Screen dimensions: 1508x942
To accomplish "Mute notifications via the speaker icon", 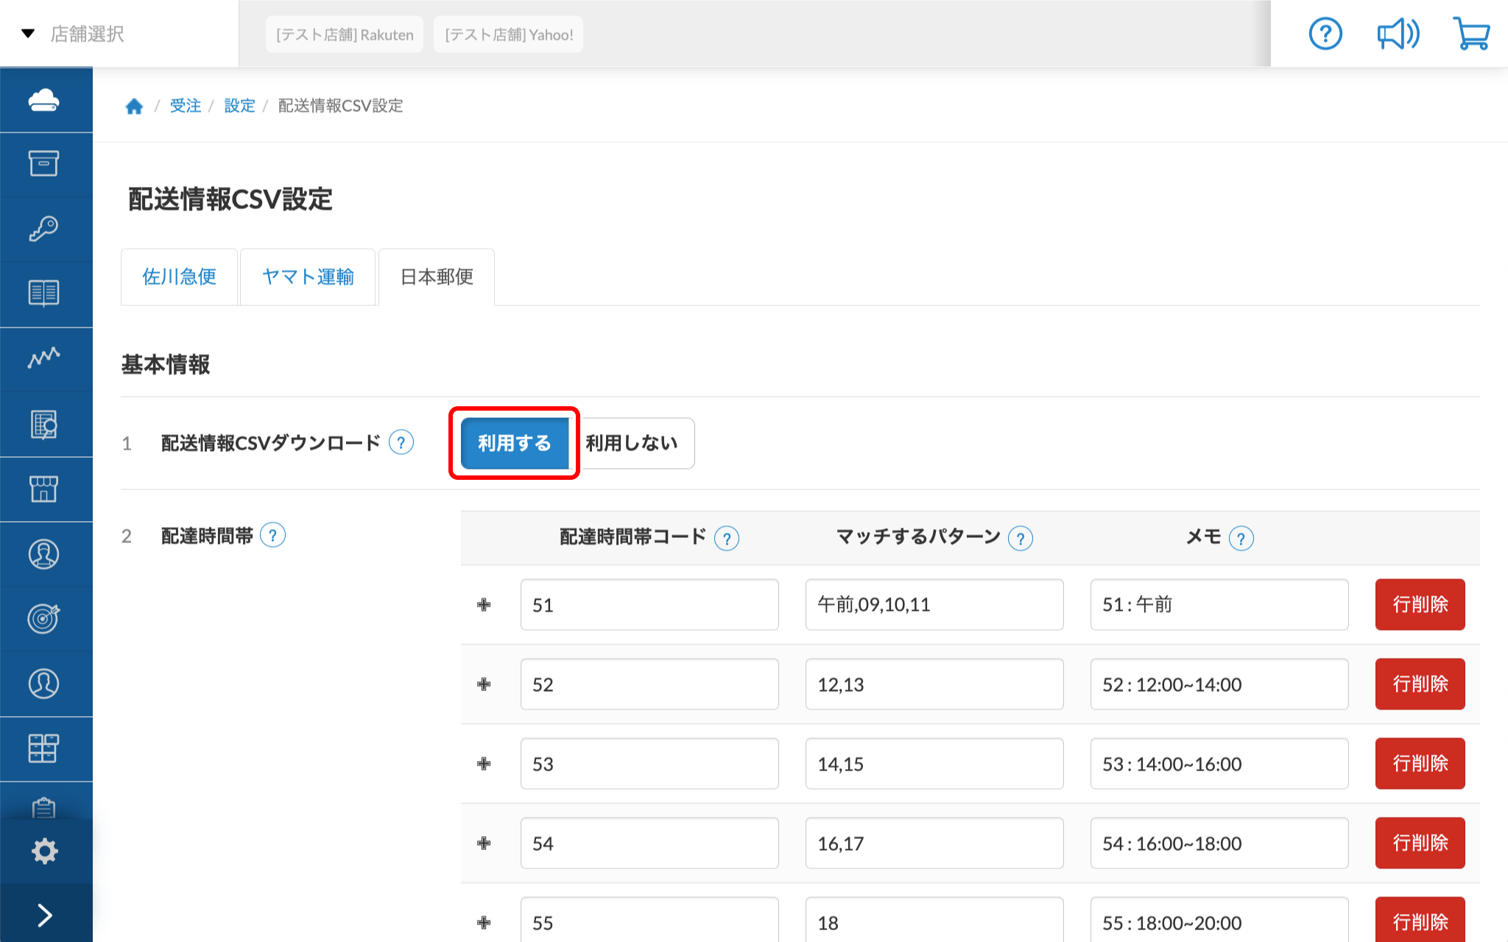I will point(1397,33).
